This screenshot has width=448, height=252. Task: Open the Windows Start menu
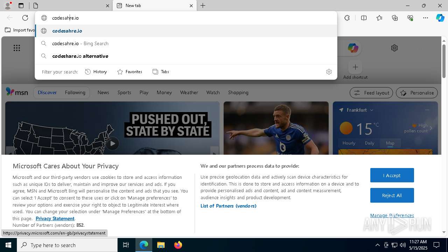tap(8, 245)
